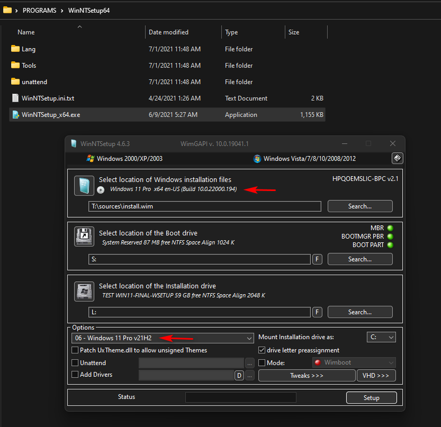Switch to Windows Vista/7/8/10/2008/2012 tab
This screenshot has height=427, width=441.
[304, 159]
